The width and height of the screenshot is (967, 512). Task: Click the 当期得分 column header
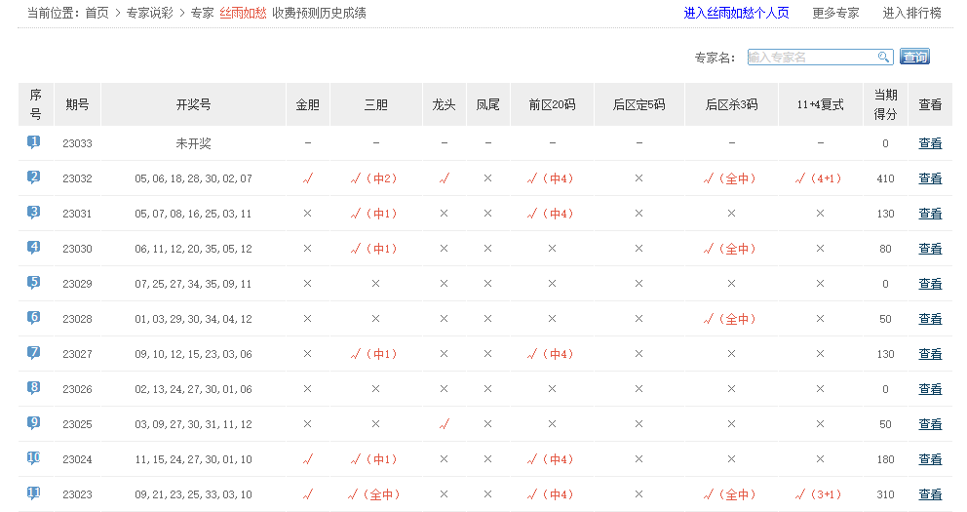(x=885, y=104)
